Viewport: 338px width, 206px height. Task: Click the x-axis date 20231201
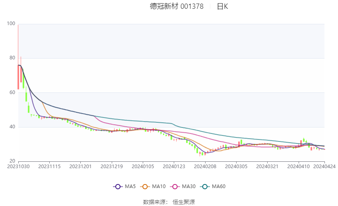tap(80, 167)
